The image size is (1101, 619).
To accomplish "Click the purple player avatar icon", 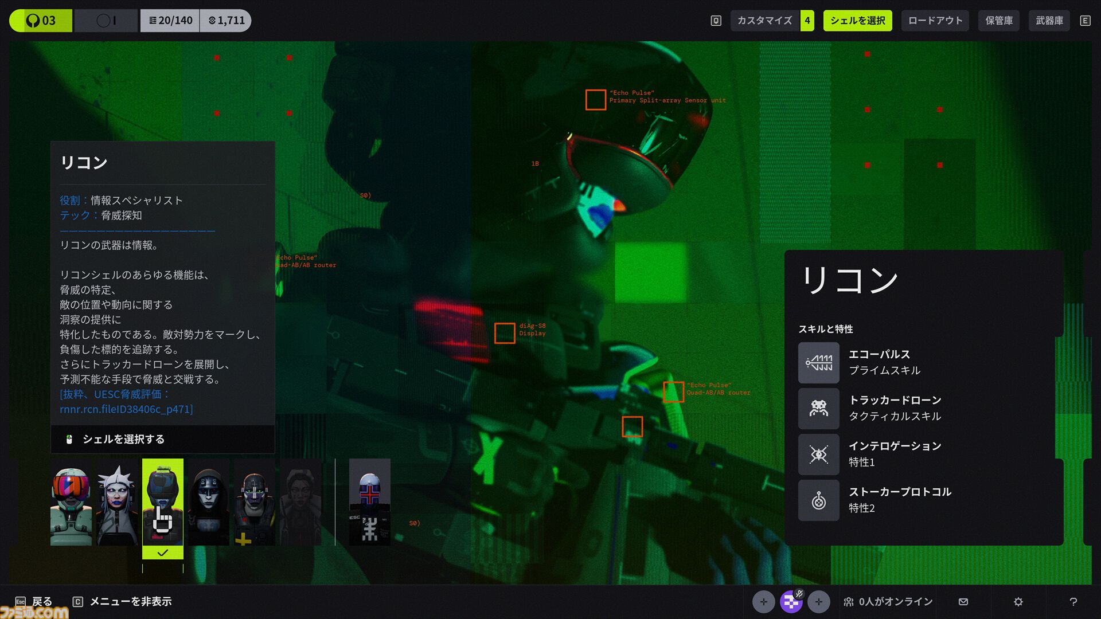I will [x=791, y=602].
